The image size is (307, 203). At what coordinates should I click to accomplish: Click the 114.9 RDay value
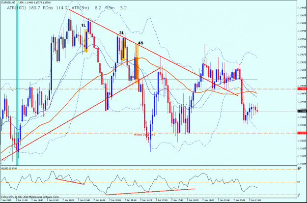62,8
